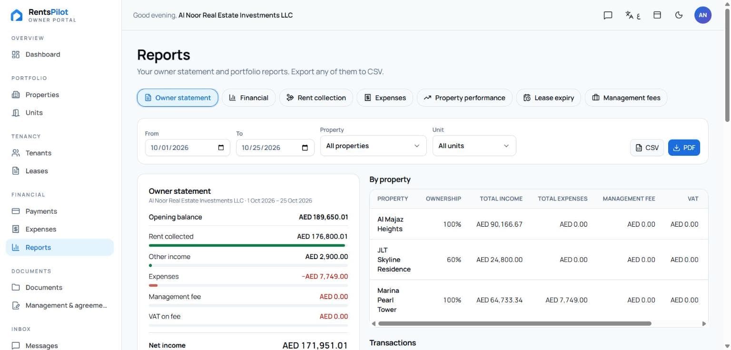Open the Property performance tab

[464, 98]
